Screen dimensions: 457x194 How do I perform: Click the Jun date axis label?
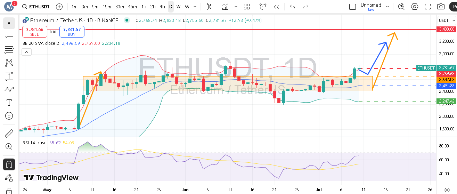[185, 190]
